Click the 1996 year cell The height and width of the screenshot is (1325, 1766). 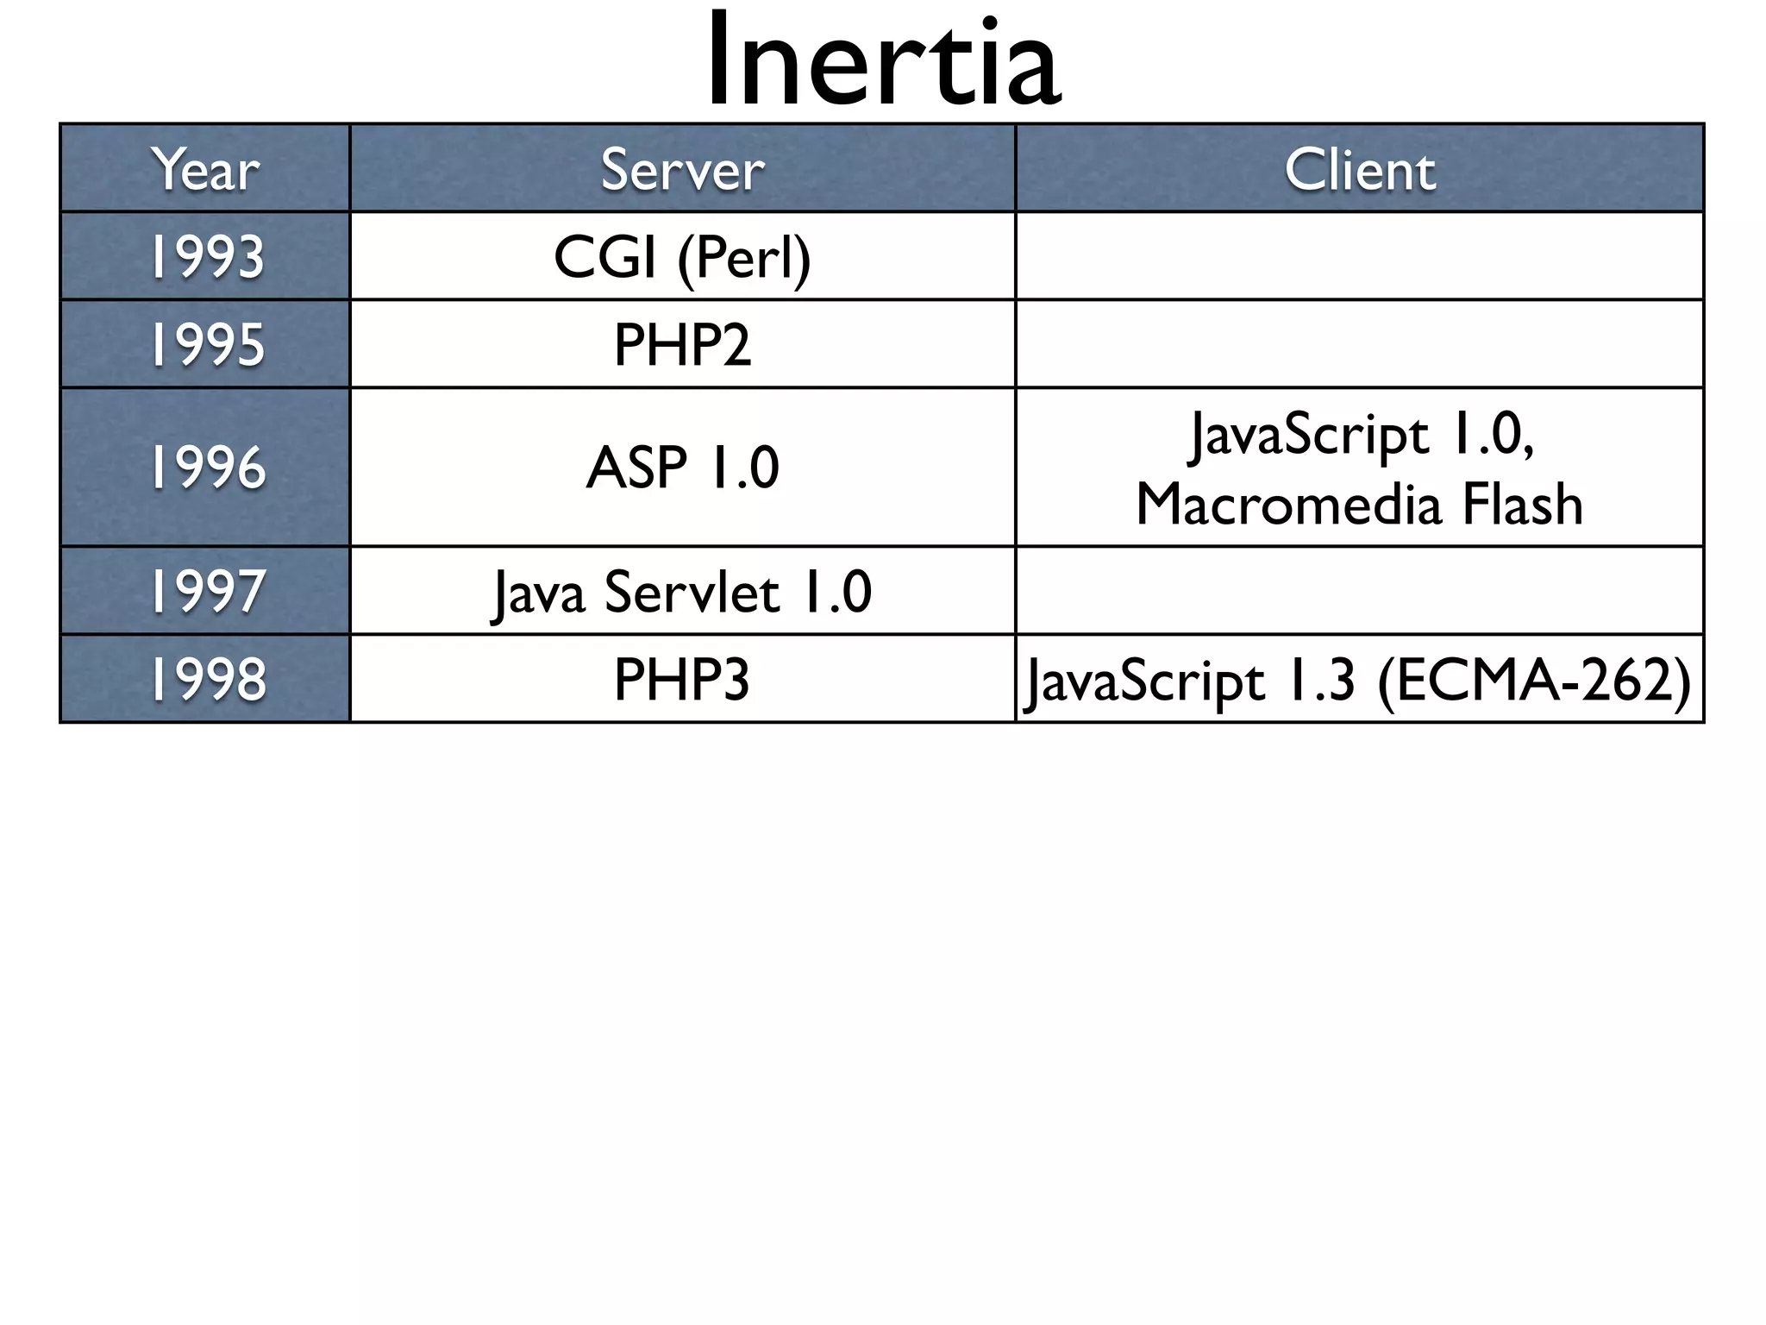[x=205, y=468]
